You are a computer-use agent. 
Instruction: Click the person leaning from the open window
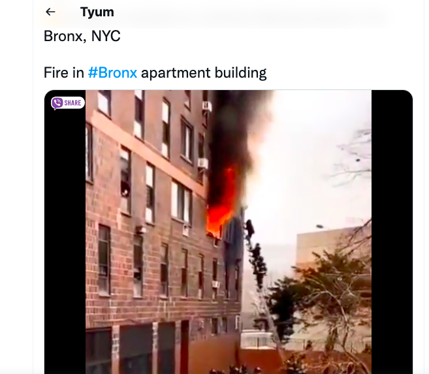[125, 189]
